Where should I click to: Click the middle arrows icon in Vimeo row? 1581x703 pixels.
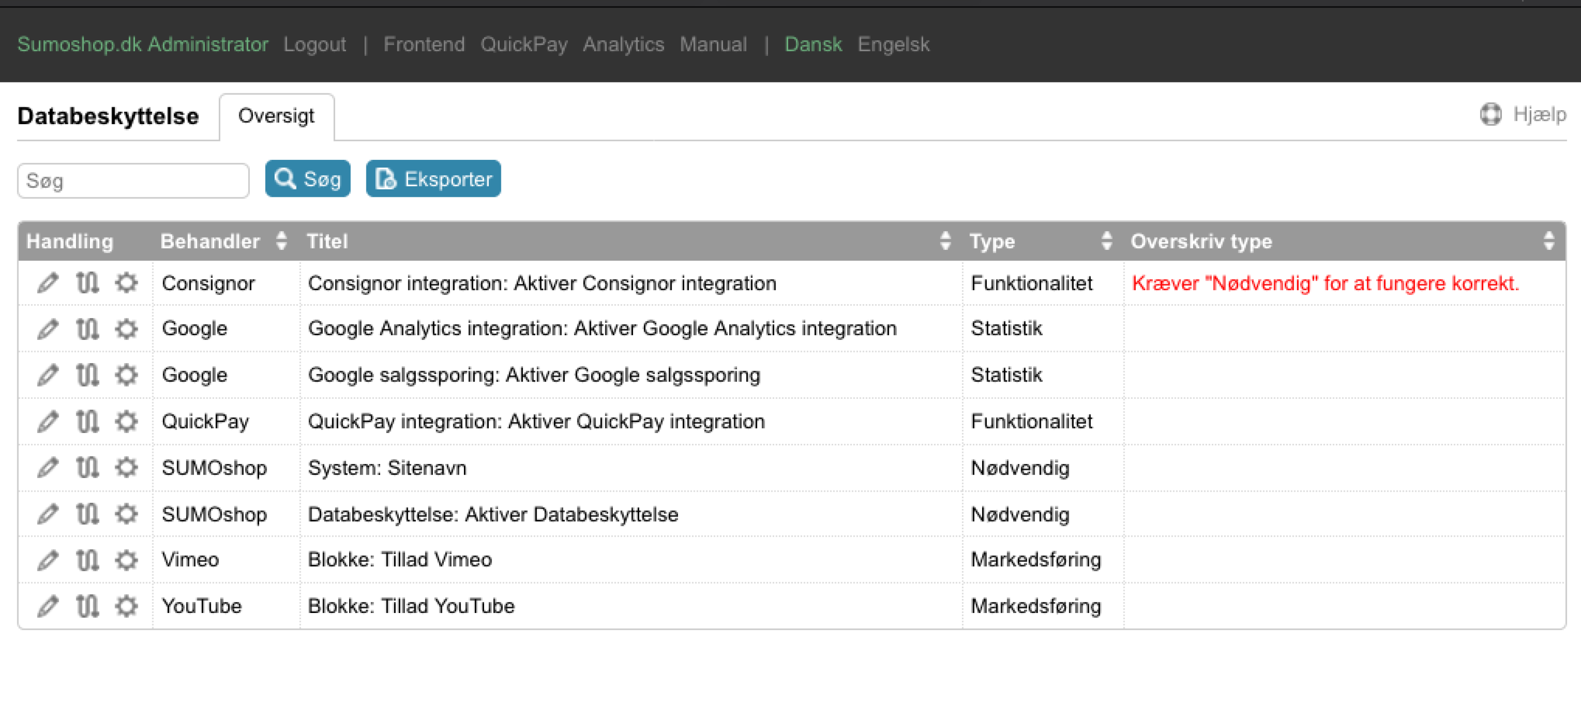[x=87, y=560]
